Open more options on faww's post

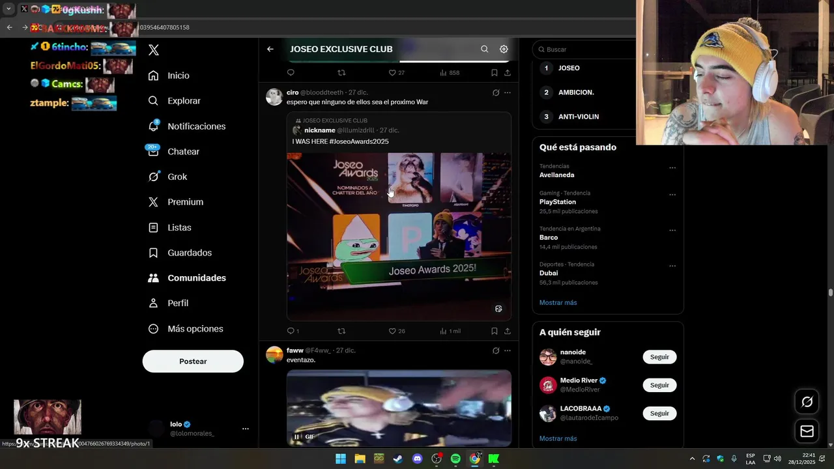pos(508,350)
